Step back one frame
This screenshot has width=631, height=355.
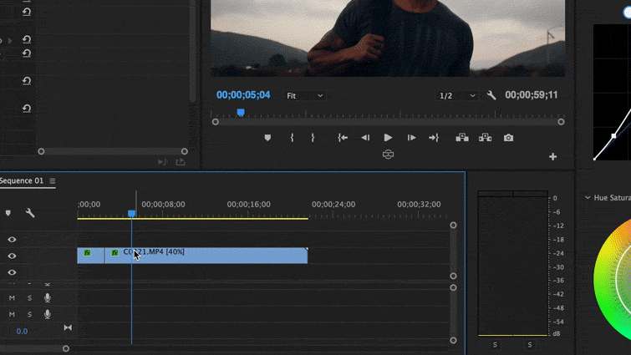click(365, 138)
